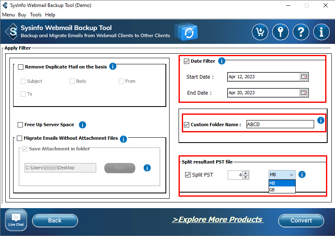Enable Remove Duplicate Mail checkbox
335x236 pixels.
coord(21,67)
